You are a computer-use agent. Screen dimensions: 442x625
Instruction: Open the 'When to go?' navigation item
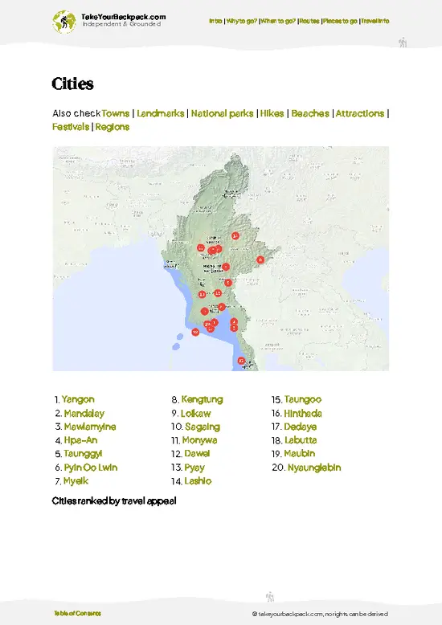(x=278, y=21)
